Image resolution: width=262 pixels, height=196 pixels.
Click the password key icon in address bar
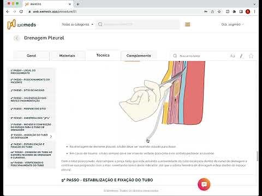pyautogui.click(x=206, y=11)
